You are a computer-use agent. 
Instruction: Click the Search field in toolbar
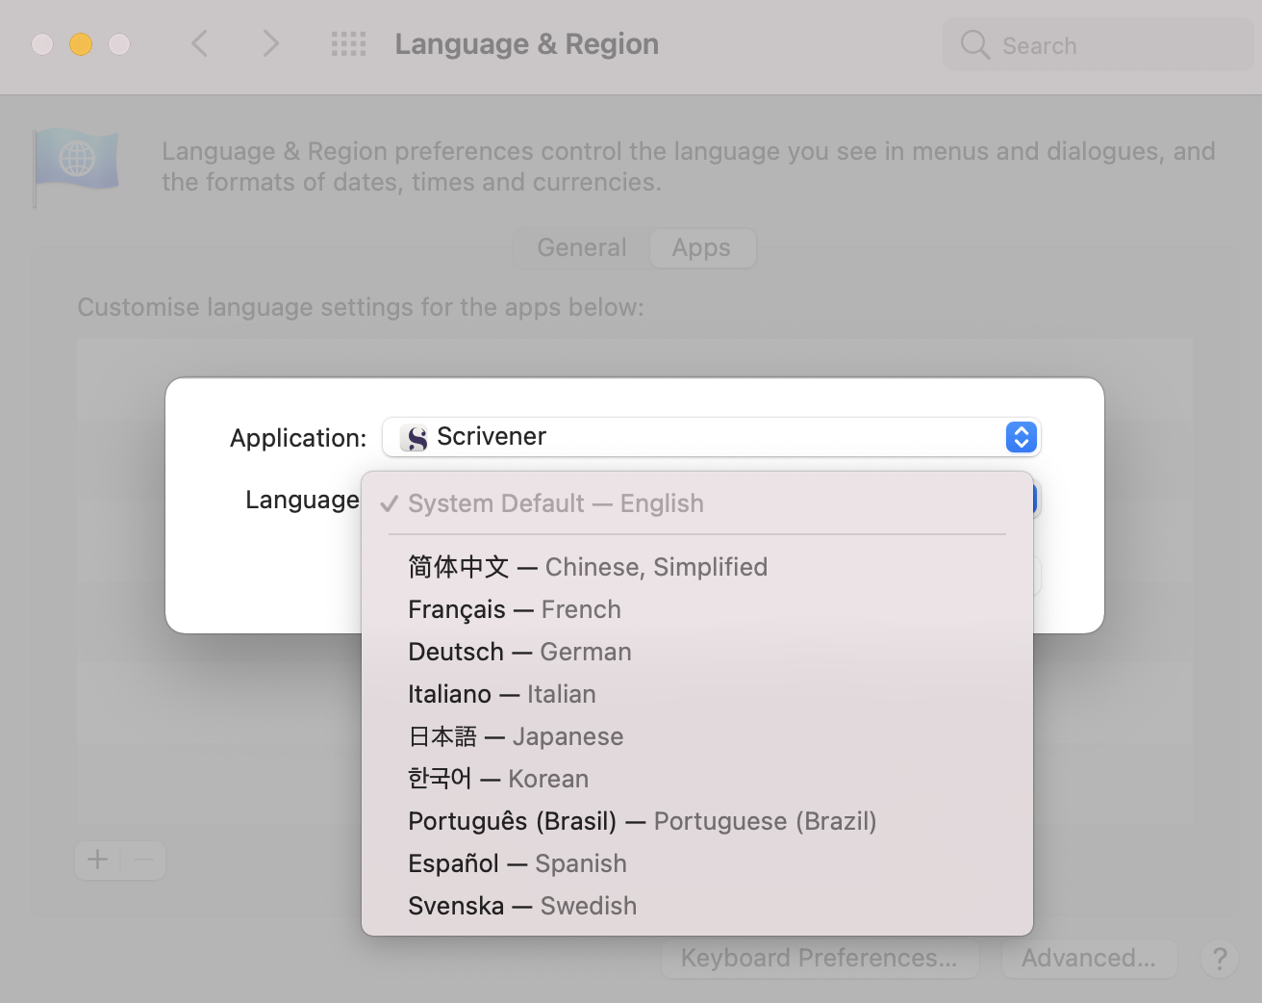1098,44
